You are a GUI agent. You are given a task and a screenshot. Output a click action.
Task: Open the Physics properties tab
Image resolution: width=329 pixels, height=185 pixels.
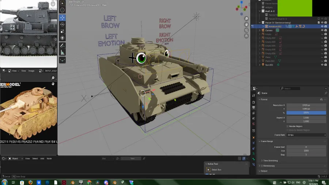pos(253,143)
